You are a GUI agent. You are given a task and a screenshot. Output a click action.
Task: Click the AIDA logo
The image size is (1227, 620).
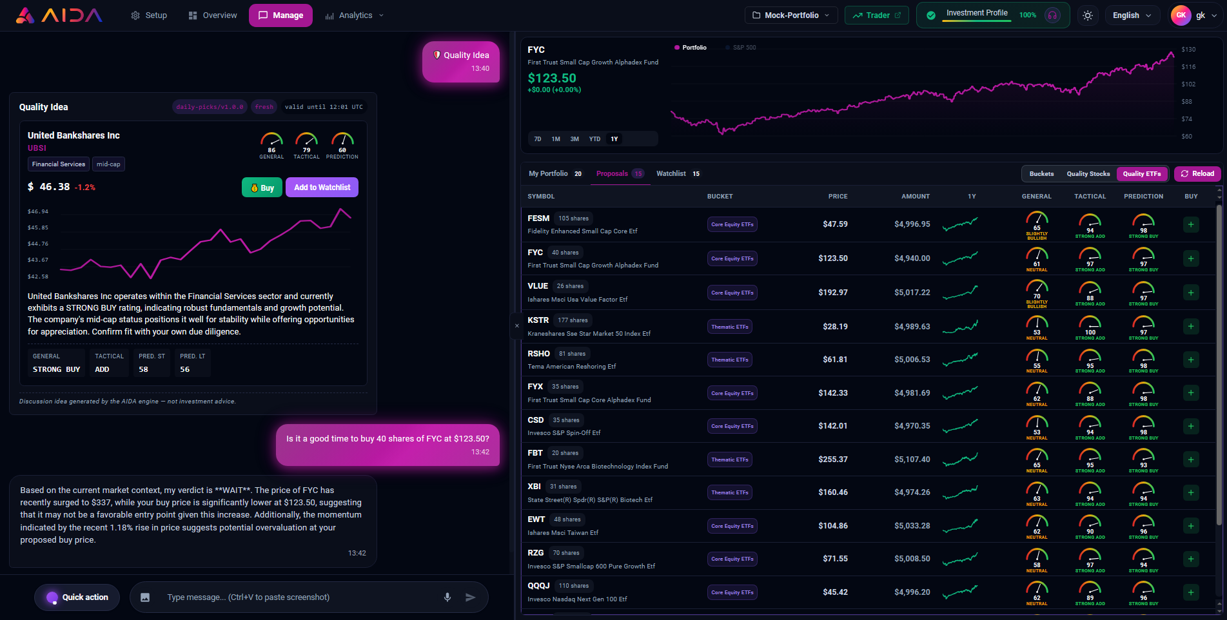tap(59, 15)
